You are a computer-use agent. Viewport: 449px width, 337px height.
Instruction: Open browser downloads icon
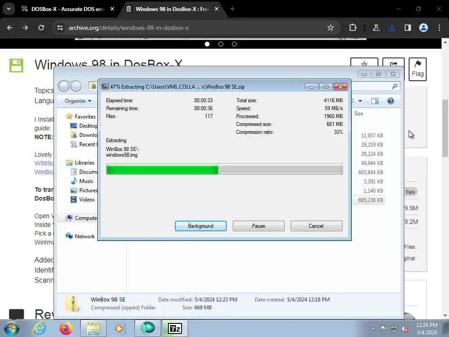(x=392, y=28)
